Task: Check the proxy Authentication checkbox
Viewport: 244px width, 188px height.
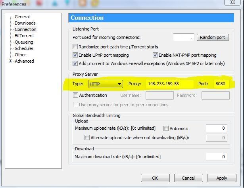Action: [75, 95]
